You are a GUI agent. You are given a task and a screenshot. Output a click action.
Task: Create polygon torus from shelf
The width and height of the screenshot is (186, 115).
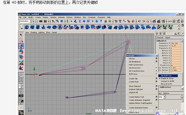point(54,27)
